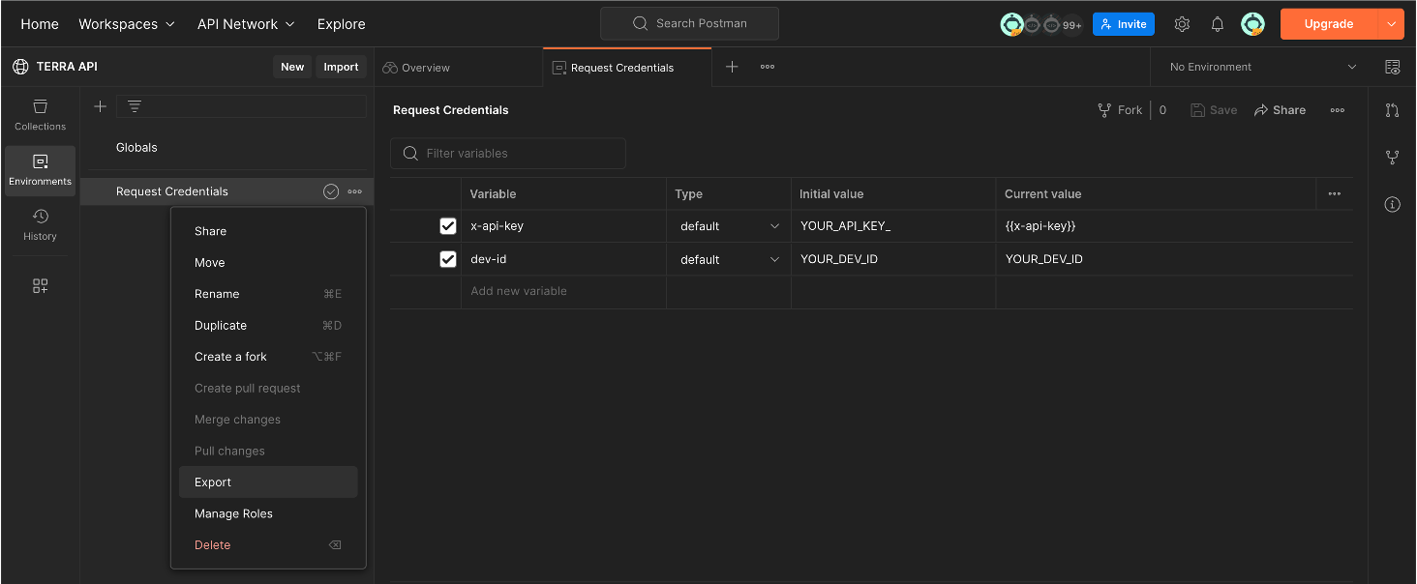The height and width of the screenshot is (584, 1417).
Task: Set Request Credentials as active environment checkmark
Action: pyautogui.click(x=331, y=191)
